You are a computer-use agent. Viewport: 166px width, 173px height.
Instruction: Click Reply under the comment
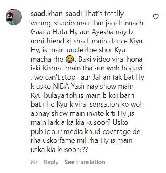point(51,162)
